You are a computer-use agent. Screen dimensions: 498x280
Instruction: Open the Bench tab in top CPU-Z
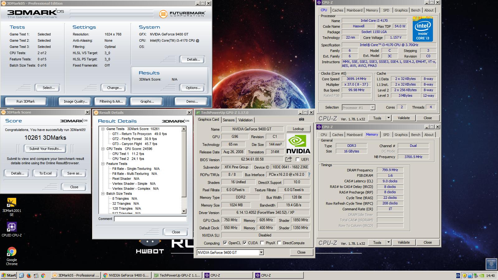coord(416,10)
